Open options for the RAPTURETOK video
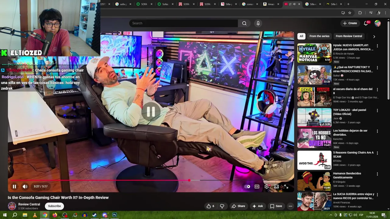Screen dimensions: 390x219 pos(377,68)
